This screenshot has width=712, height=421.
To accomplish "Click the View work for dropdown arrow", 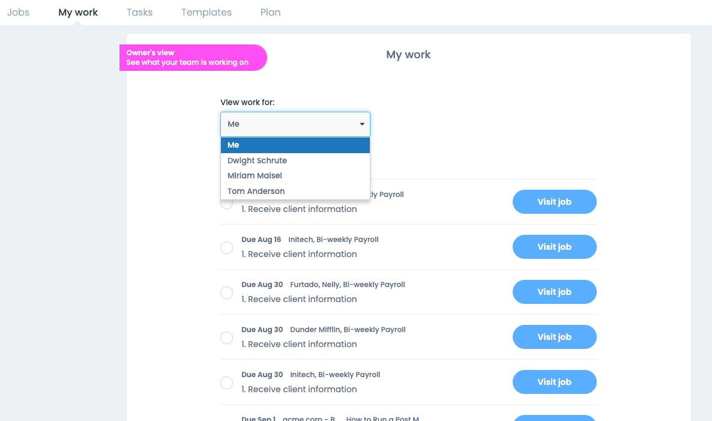I will pyautogui.click(x=362, y=124).
